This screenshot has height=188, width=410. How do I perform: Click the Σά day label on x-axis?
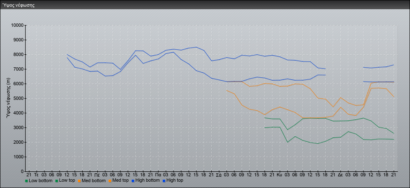pyautogui.click(x=219, y=174)
